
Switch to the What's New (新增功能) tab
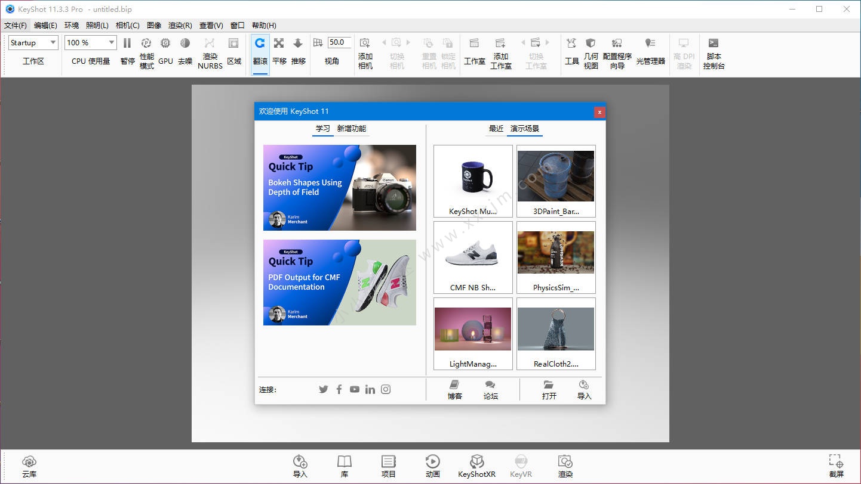(x=352, y=129)
